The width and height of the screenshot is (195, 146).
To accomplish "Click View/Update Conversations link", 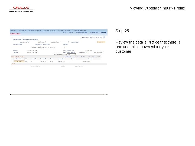I will (x=42, y=44).
